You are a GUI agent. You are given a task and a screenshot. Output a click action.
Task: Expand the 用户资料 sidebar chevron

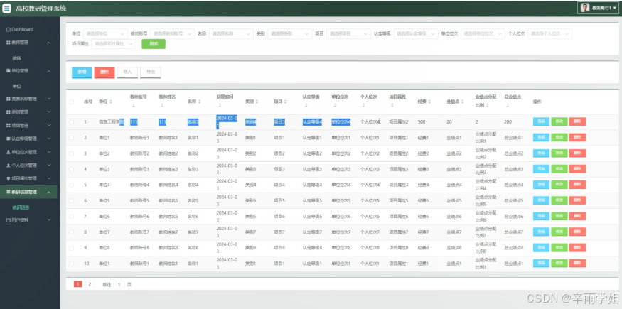click(x=49, y=219)
